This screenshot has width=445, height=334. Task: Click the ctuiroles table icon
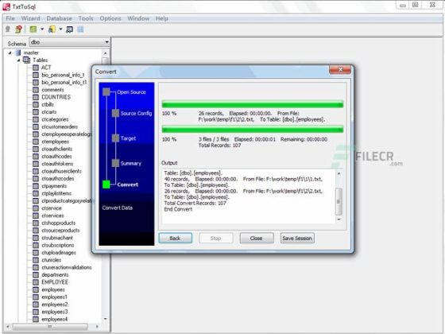coord(36,260)
